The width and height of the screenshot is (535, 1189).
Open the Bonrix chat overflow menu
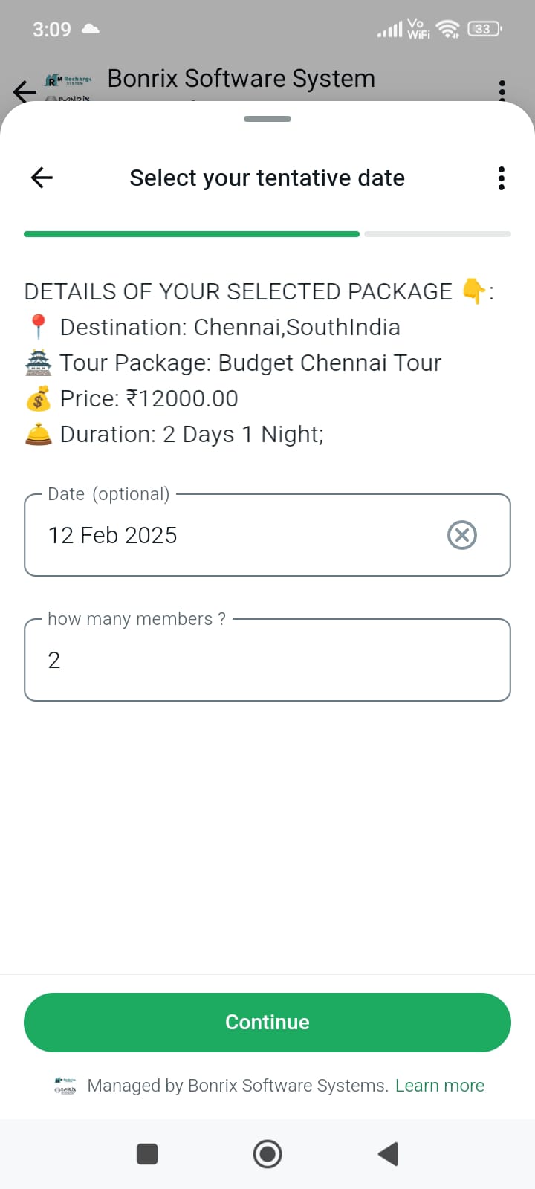pos(502,89)
